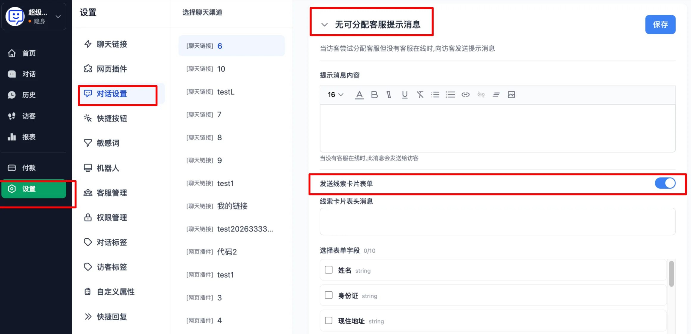Image resolution: width=691 pixels, height=334 pixels.
Task: Check the 身份证 form field checkbox
Action: 329,295
